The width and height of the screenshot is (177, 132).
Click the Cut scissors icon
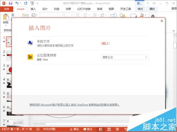click(x=13, y=15)
